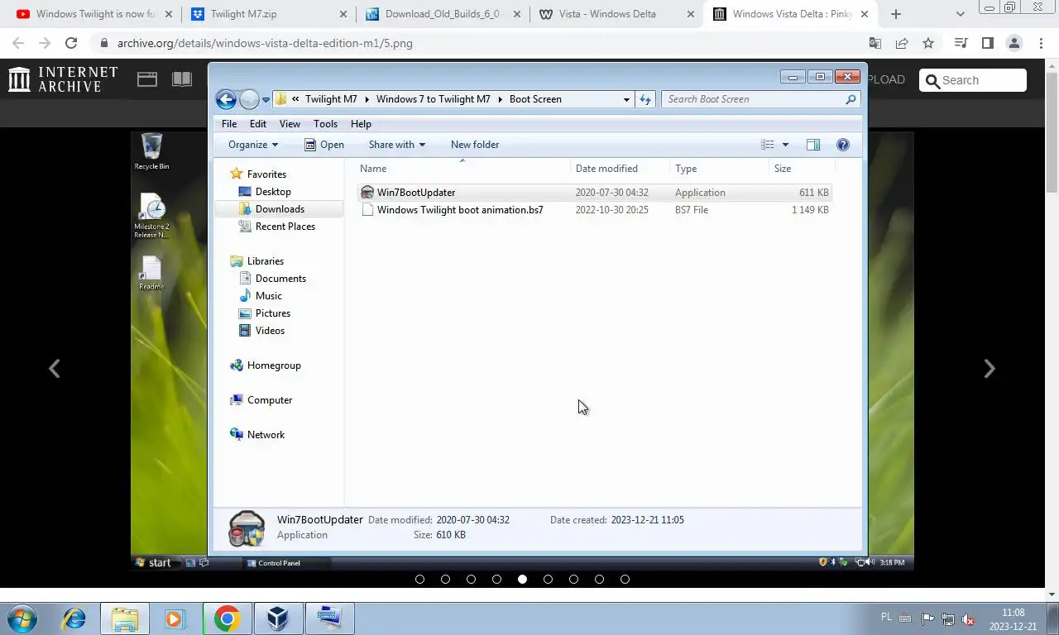Open Windows Media Player from the taskbar
1059x635 pixels.
point(175,618)
